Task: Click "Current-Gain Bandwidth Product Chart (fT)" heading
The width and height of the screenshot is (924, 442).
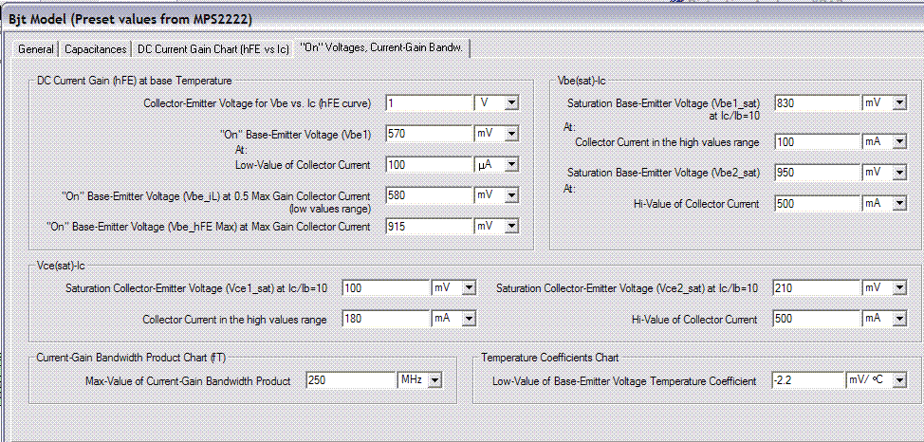Action: point(131,358)
